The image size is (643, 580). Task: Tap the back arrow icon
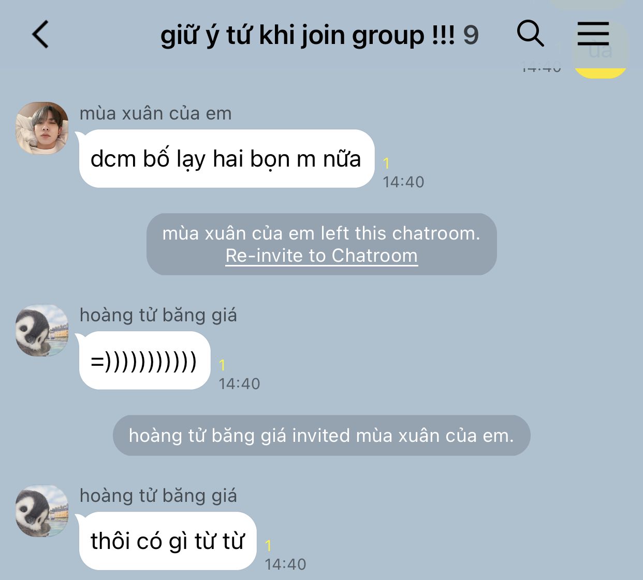coord(40,35)
